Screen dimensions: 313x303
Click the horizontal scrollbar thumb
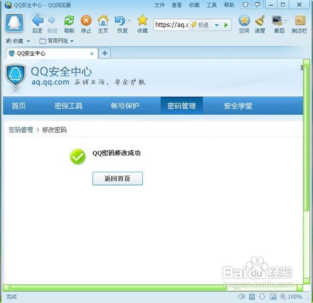click(x=118, y=288)
